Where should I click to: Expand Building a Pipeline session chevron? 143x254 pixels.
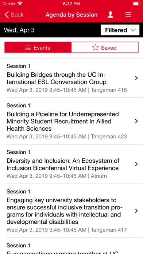(x=136, y=121)
